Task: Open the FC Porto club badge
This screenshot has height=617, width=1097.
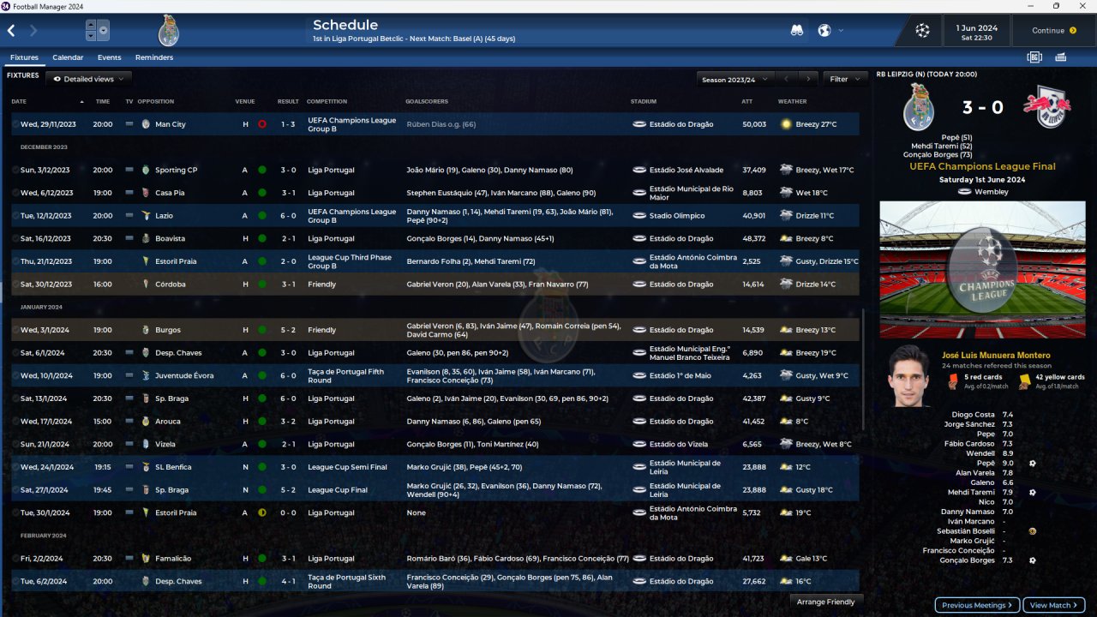Action: point(168,31)
